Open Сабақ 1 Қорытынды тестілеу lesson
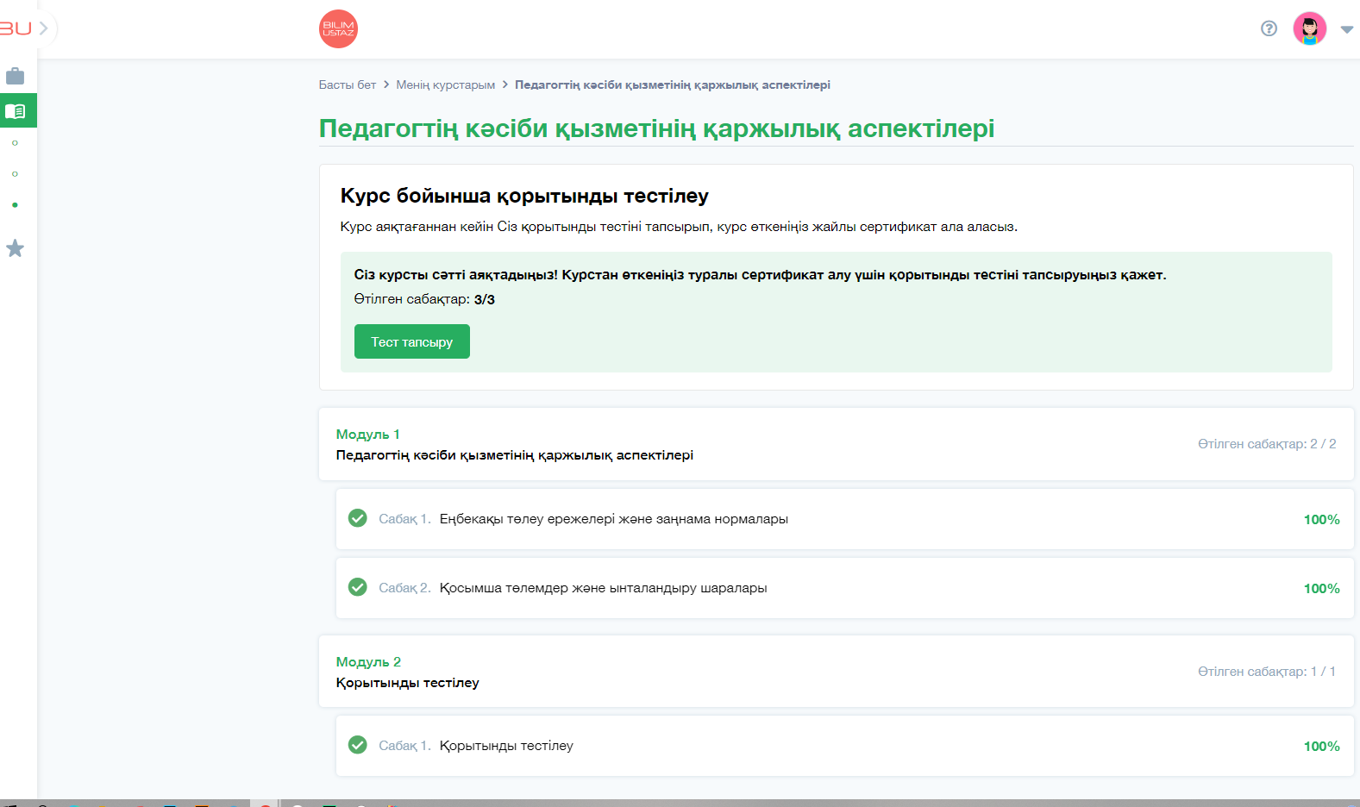 tap(844, 746)
